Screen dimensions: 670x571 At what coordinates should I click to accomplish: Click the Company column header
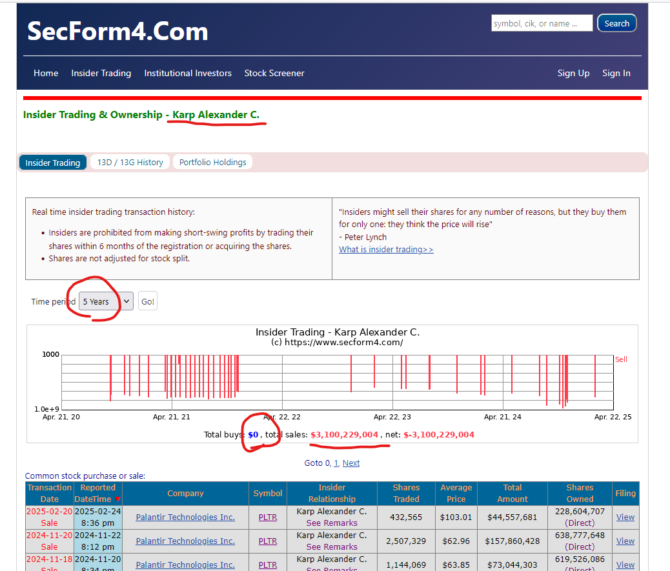(x=185, y=494)
